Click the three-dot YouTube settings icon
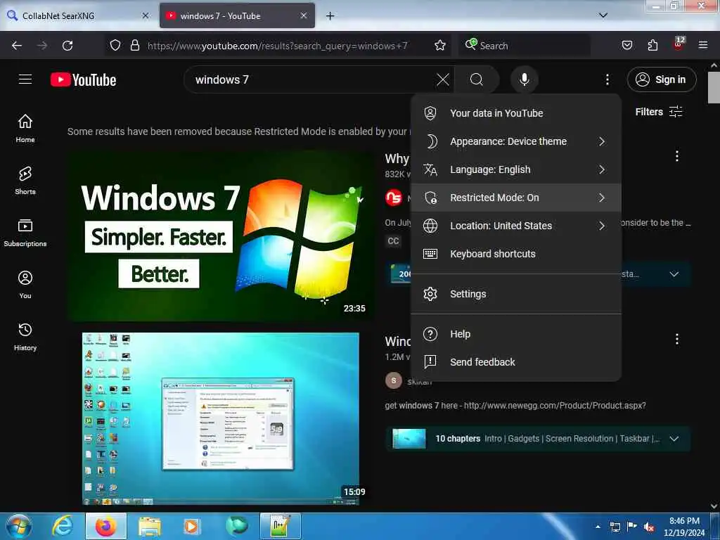The width and height of the screenshot is (720, 540). pyautogui.click(x=607, y=79)
